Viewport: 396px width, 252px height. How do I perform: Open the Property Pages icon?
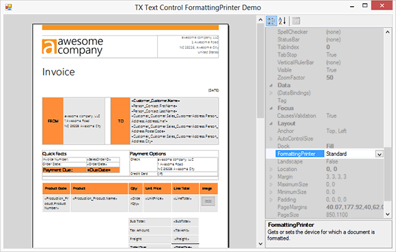click(296, 21)
